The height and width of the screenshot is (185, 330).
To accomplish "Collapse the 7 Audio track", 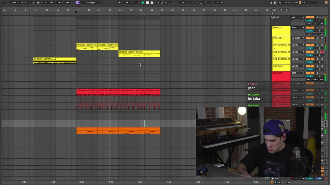I will pyautogui.click(x=274, y=66).
